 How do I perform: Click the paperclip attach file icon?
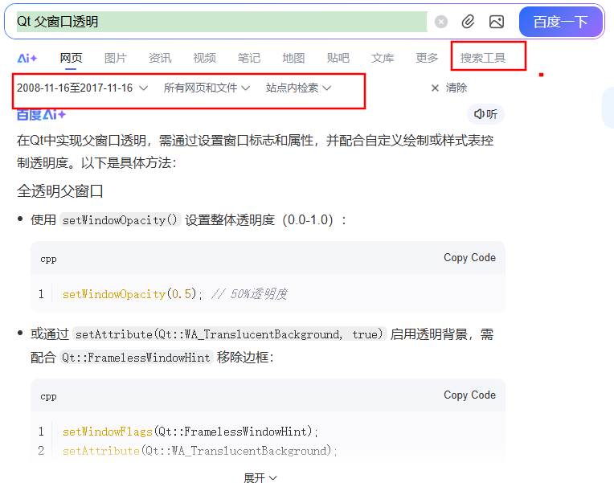click(x=468, y=22)
